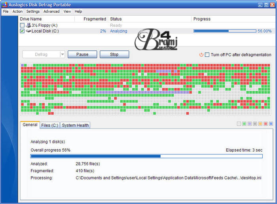Uncheck the Local Disk (C:) checkbox
Image resolution: width=277 pixels, height=204 pixels.
coord(22,31)
